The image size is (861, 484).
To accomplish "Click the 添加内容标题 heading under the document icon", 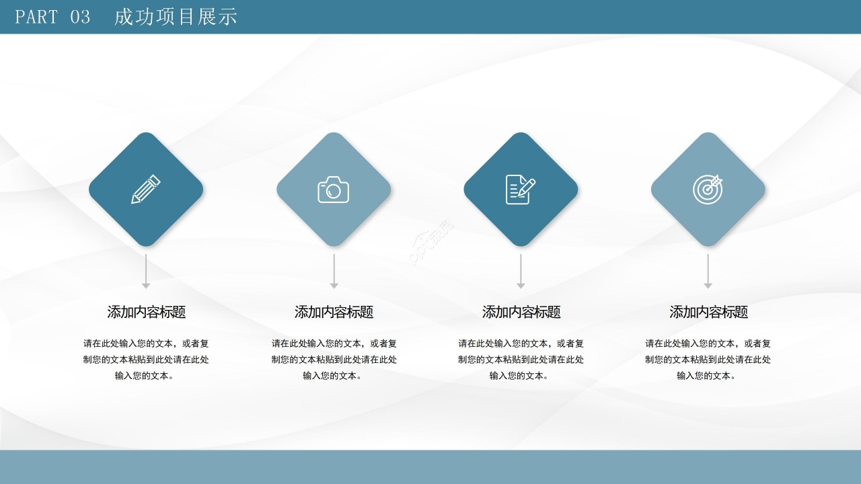I will pos(521,312).
